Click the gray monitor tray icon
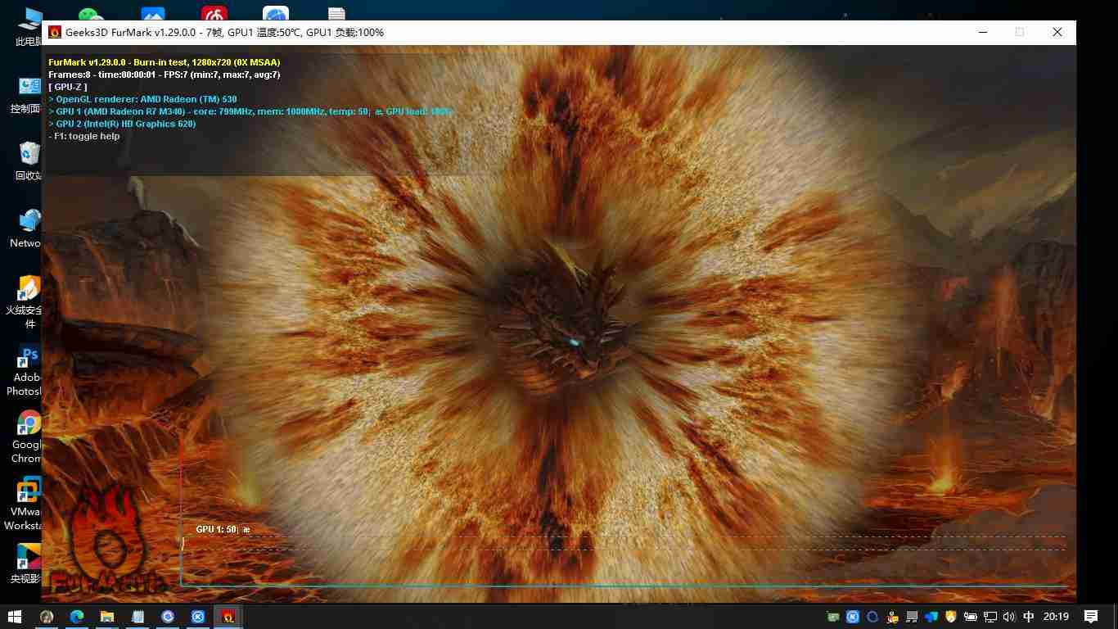 coord(912,617)
